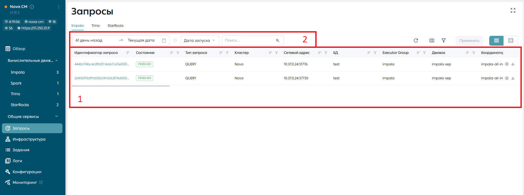Open the calendar icon in date range
The image size is (524, 195).
point(164,40)
